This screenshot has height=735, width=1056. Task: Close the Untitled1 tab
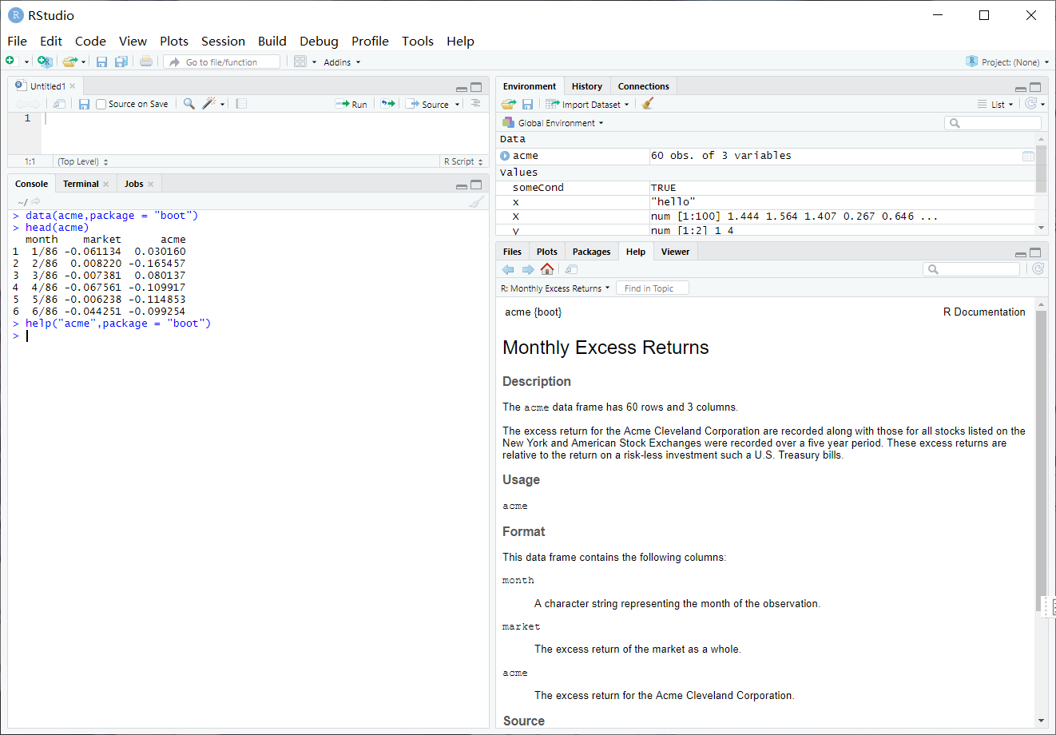73,86
